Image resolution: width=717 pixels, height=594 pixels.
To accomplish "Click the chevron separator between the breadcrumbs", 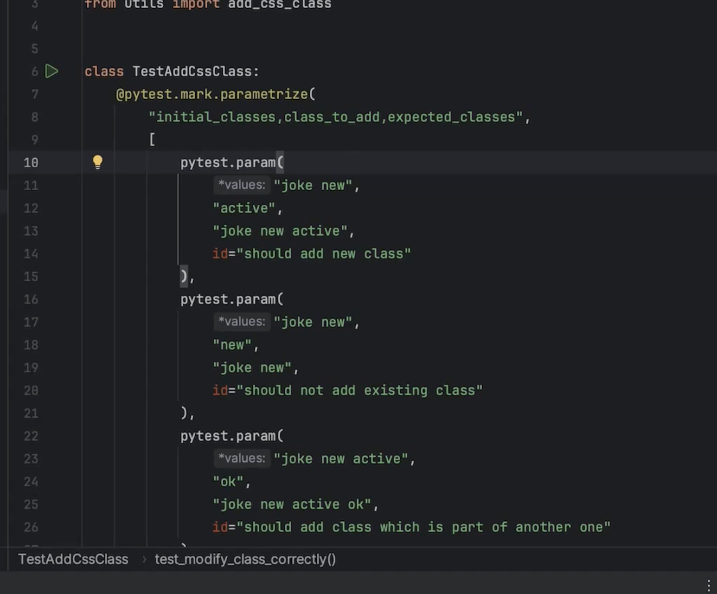I will click(x=144, y=559).
